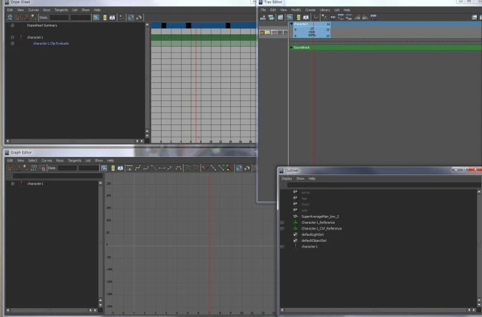Expand the Dopesheet Summary row
The height and width of the screenshot is (317, 482).
click(12, 25)
